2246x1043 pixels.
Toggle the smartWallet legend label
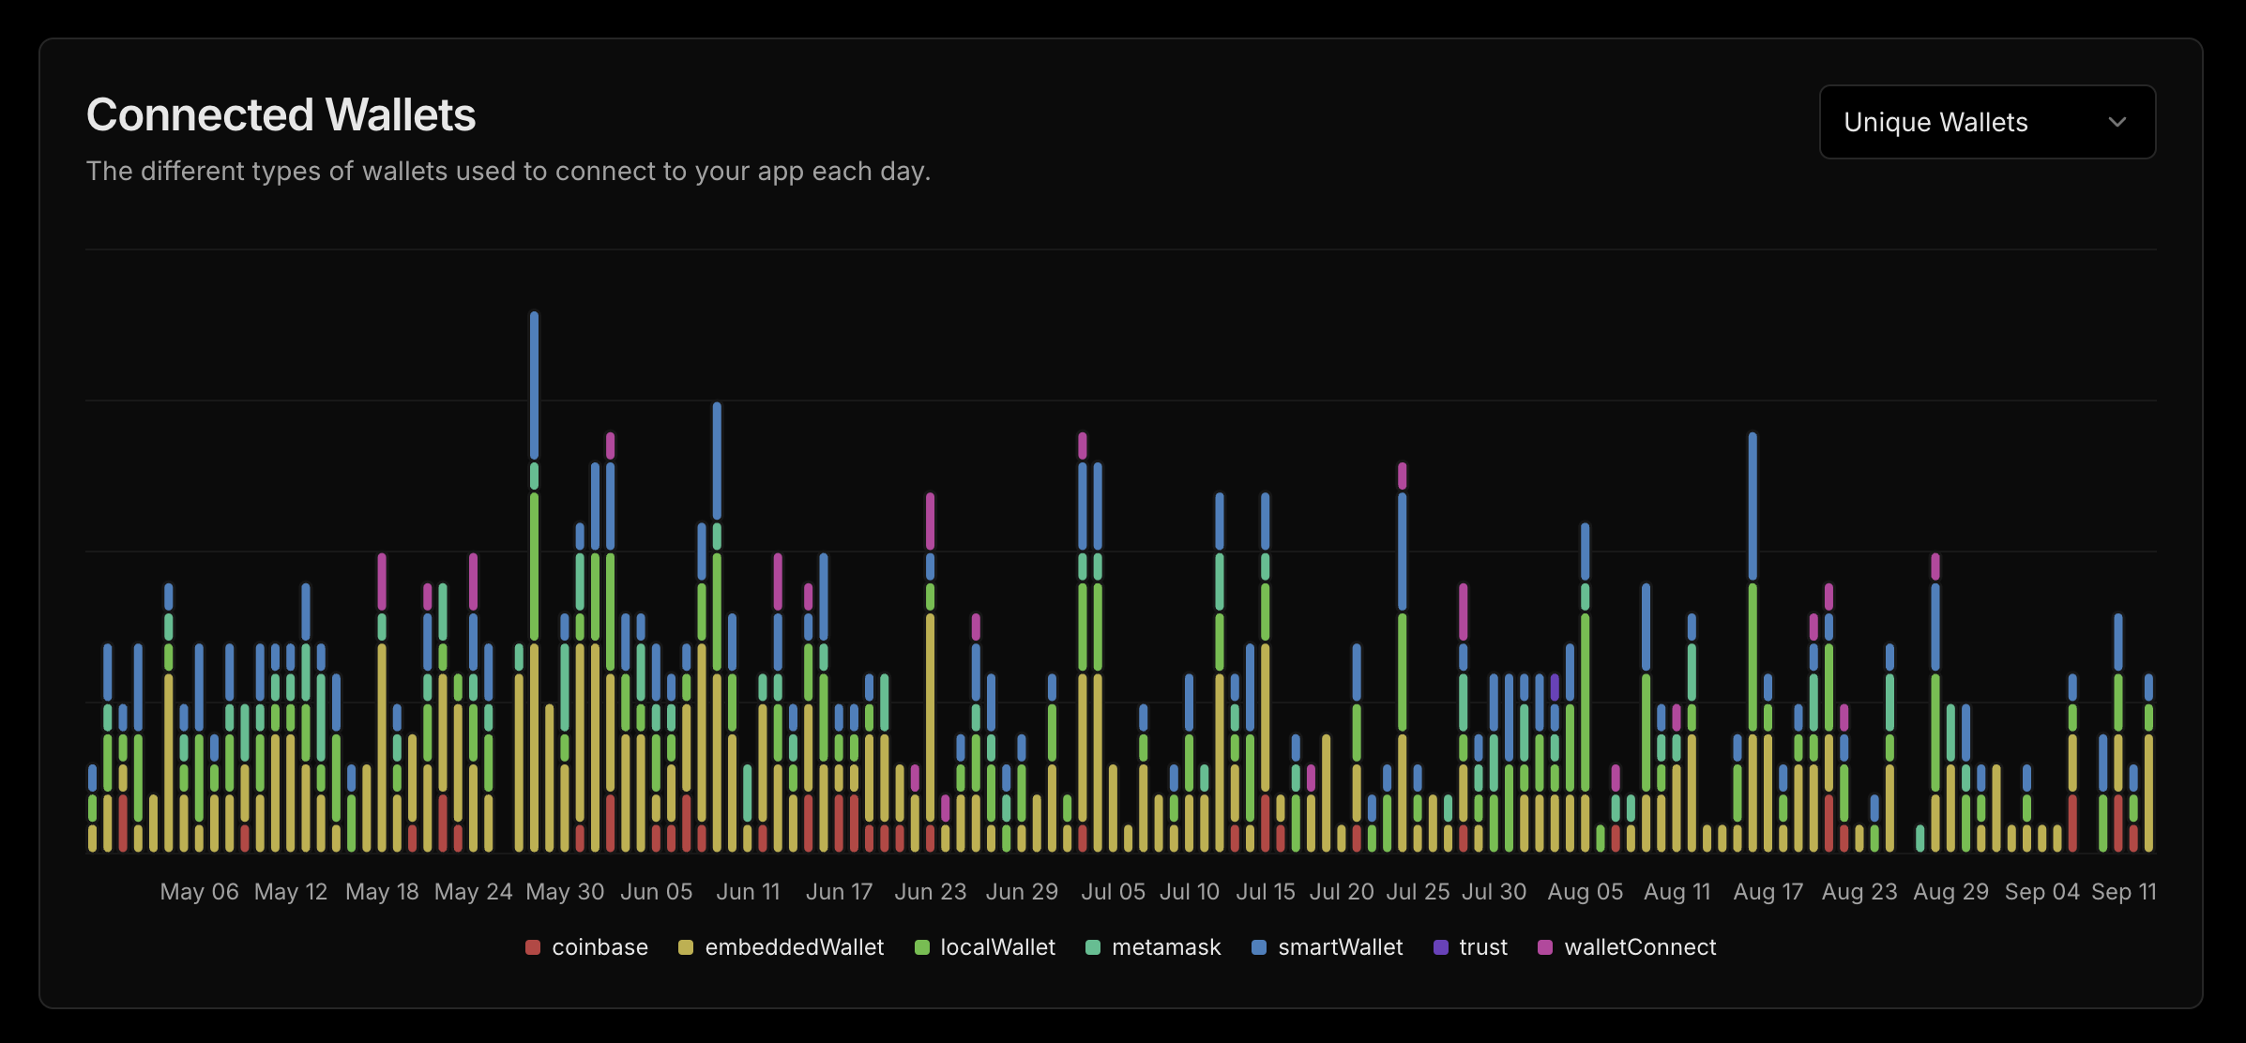coord(1340,947)
